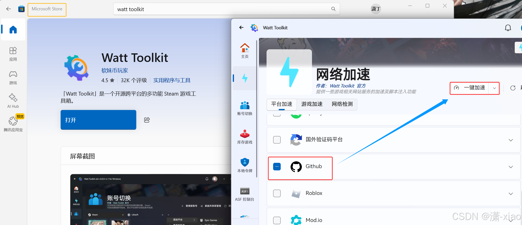The width and height of the screenshot is (522, 225).
Task: Switch to the 游戏加速 tab
Action: 312,104
